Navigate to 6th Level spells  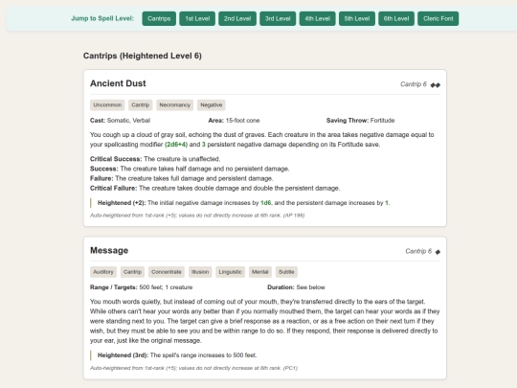click(x=396, y=18)
